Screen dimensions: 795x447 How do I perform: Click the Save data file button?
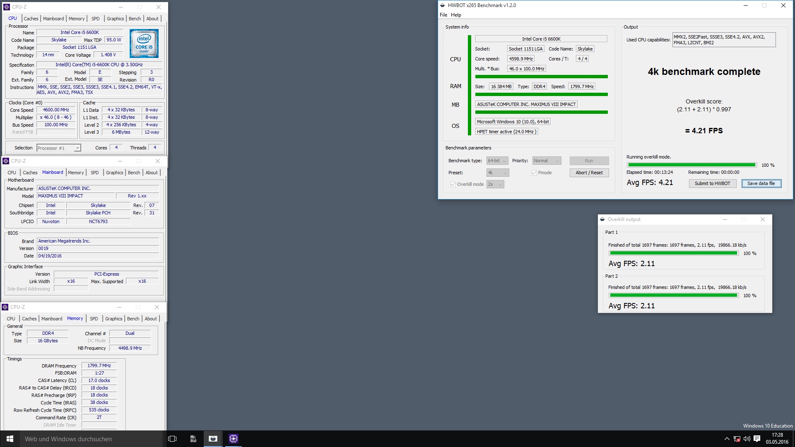761,184
